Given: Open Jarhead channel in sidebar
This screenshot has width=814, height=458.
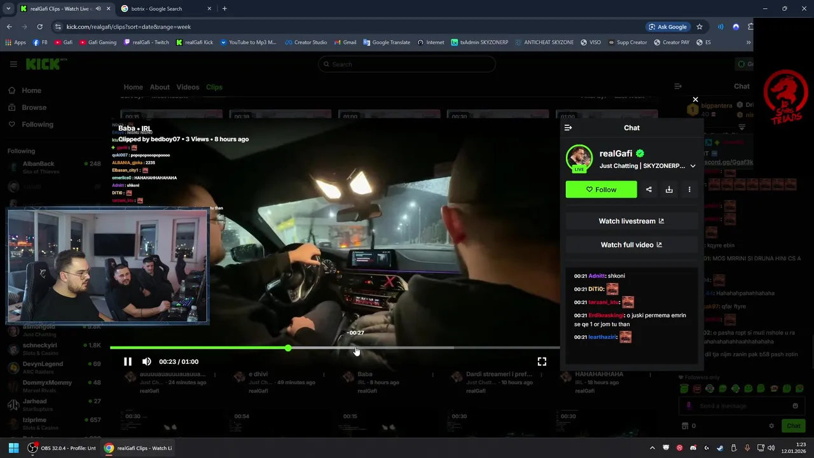Looking at the screenshot, I should [x=54, y=405].
